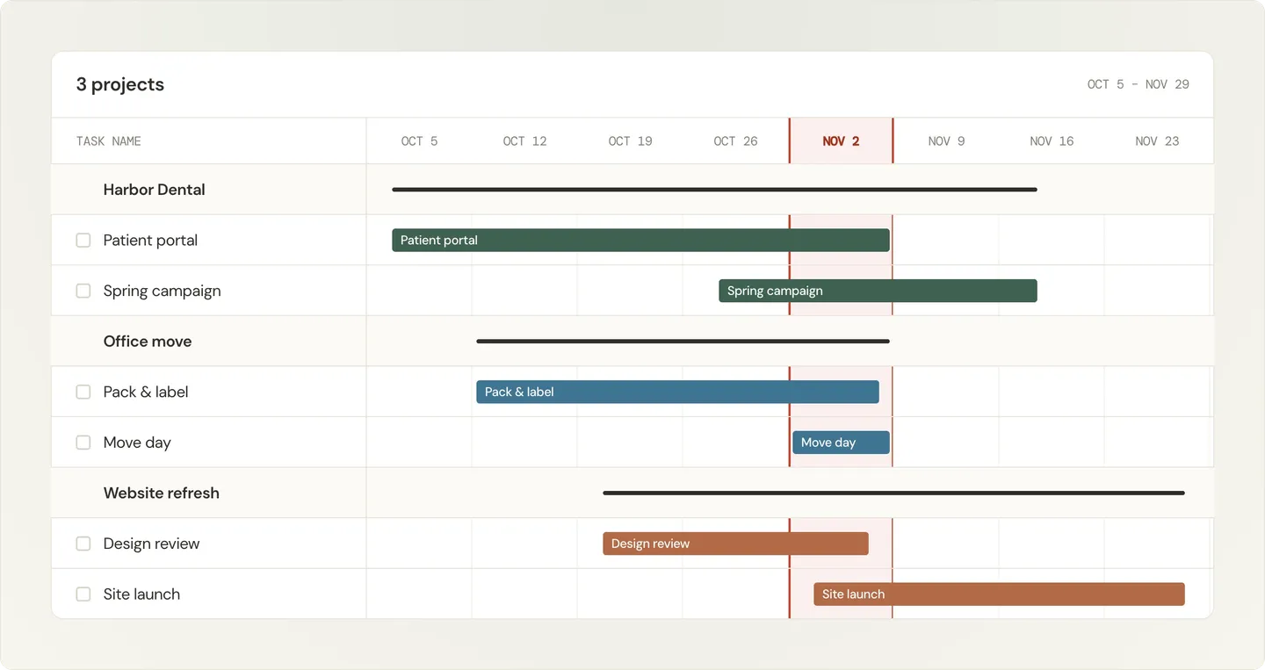Click the NOV 23 week header
1265x670 pixels.
[x=1157, y=141]
